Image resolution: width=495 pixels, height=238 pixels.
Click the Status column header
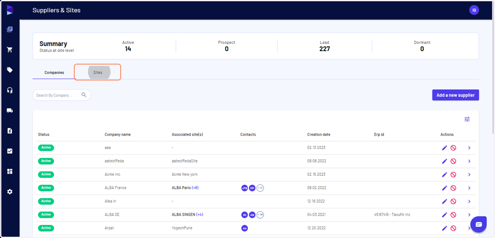tap(44, 134)
